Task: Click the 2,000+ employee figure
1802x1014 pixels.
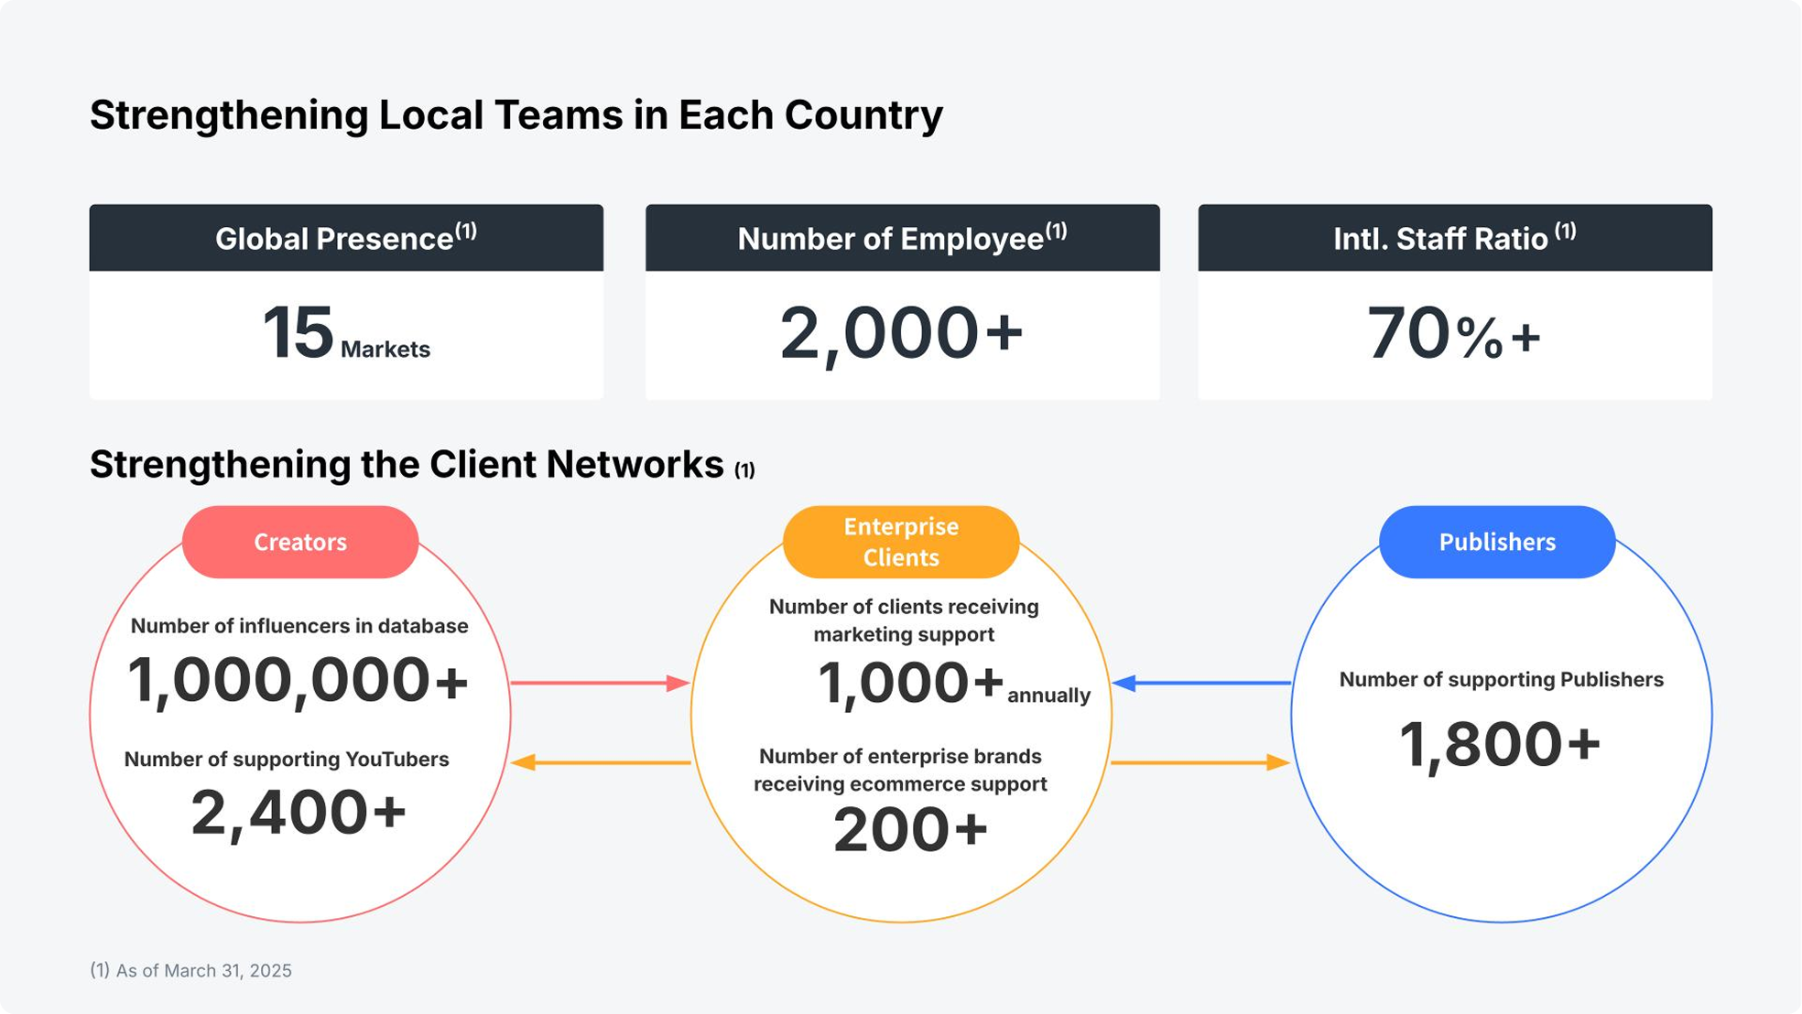Action: (x=901, y=334)
